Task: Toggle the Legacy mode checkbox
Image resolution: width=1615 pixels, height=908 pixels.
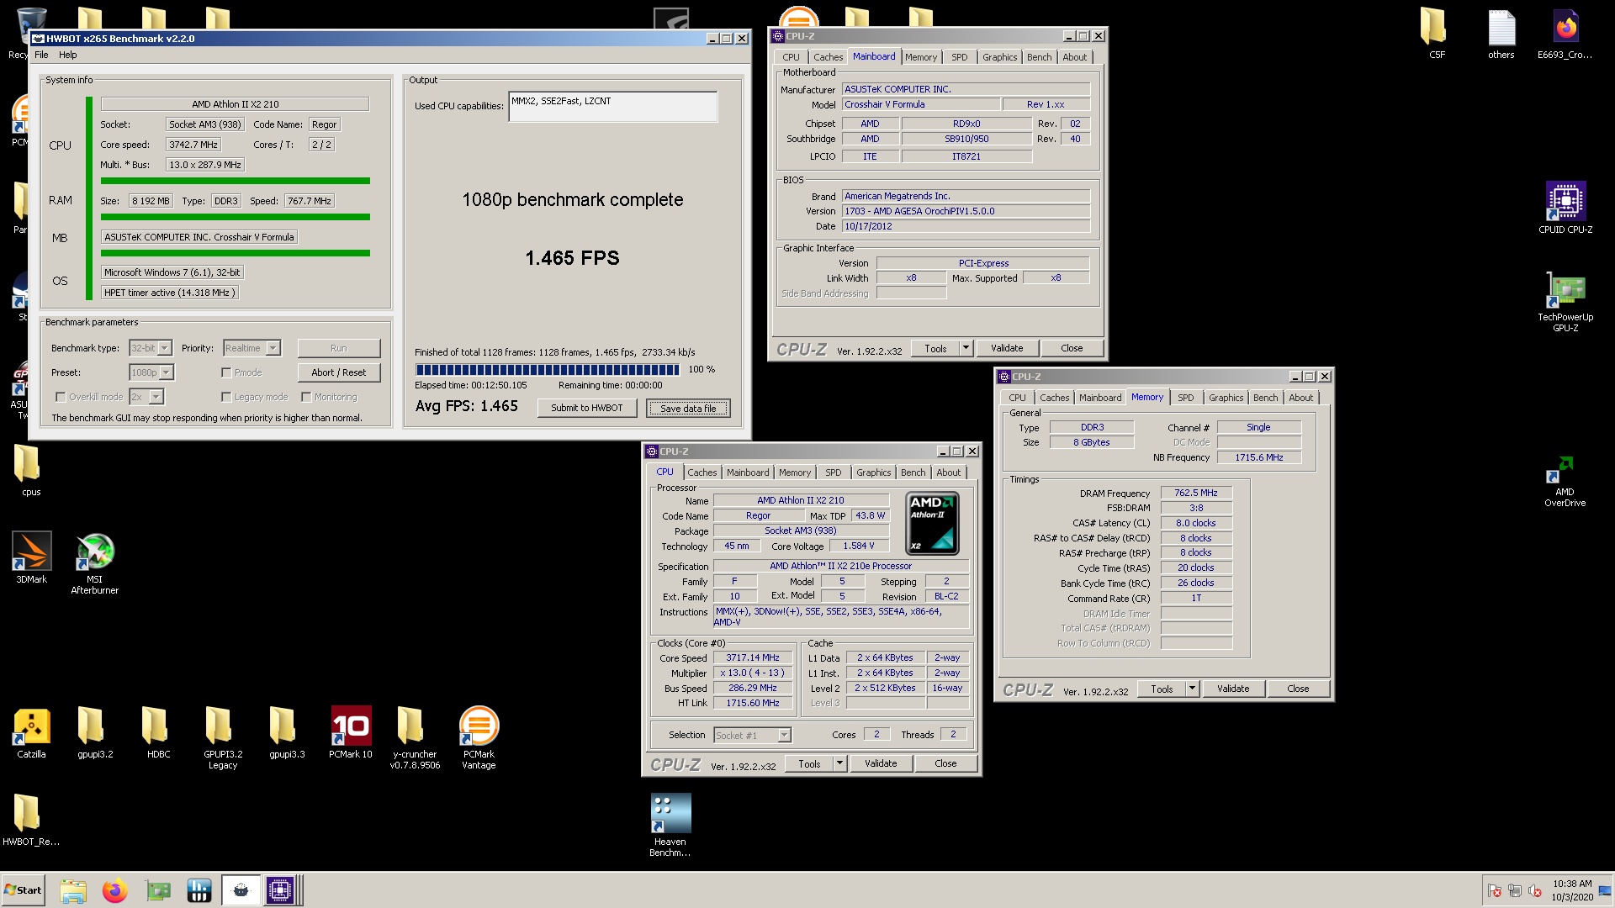Action: (x=226, y=397)
